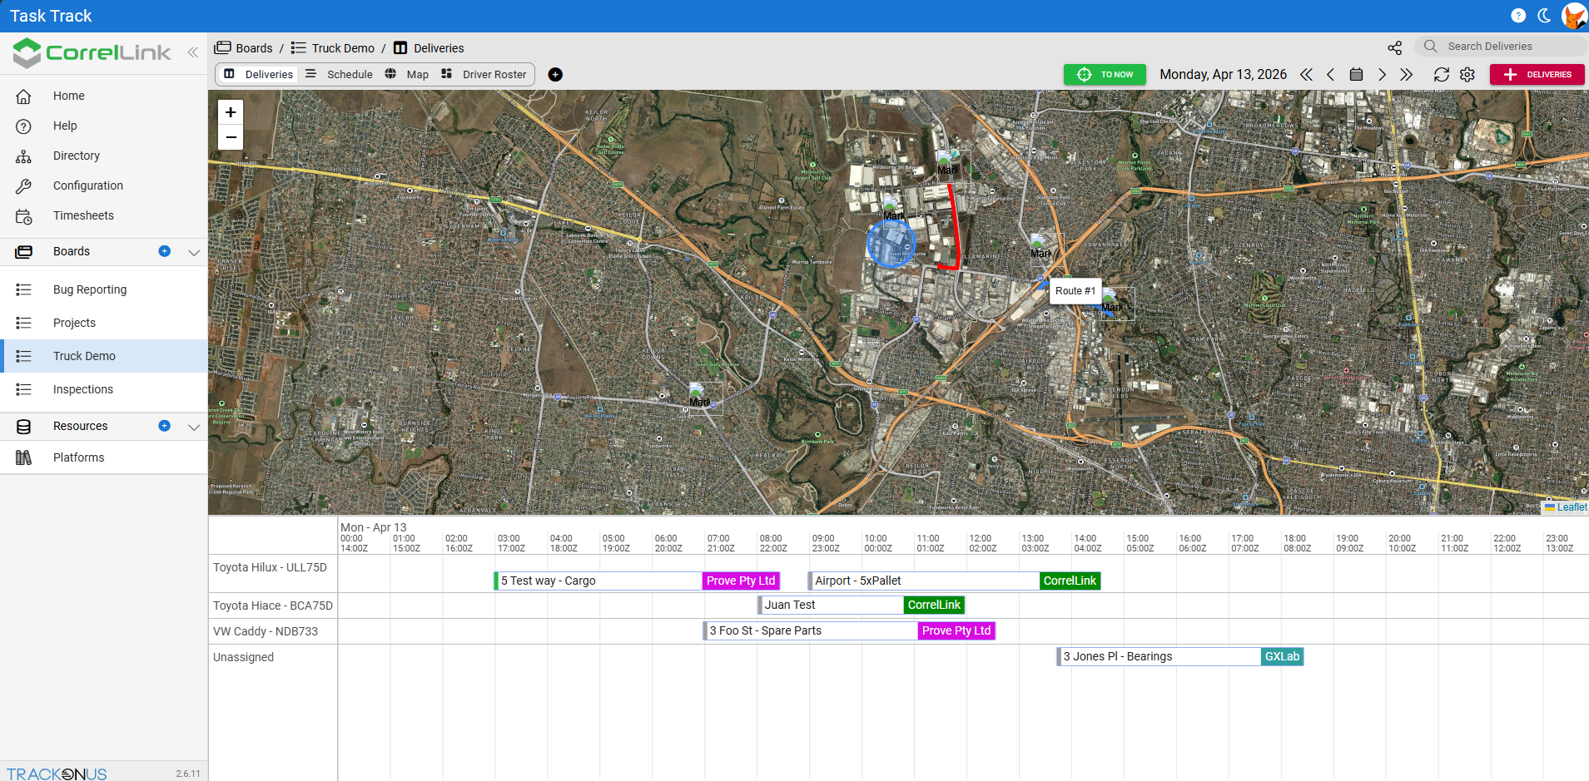Screen dimensions: 1589x781
Task: Click the GXLab tag on Bearings delivery
Action: coord(1282,656)
